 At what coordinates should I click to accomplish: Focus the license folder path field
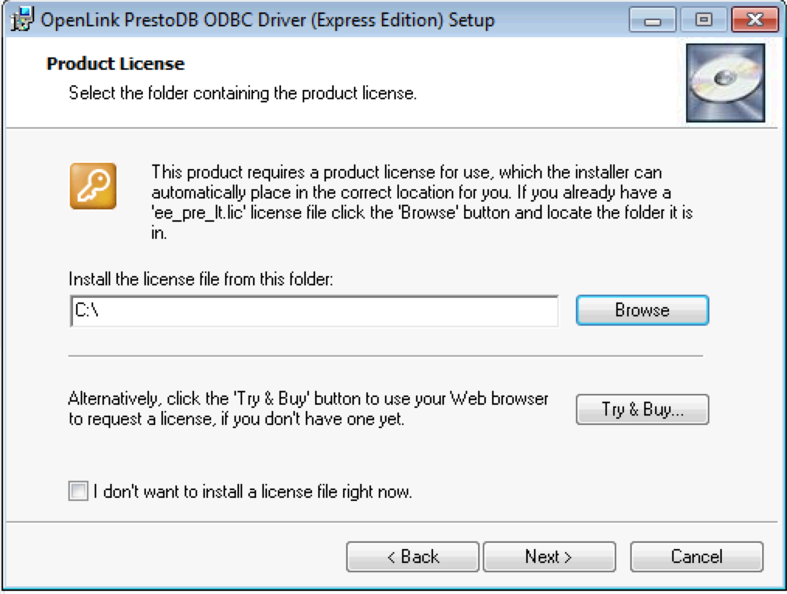click(x=314, y=311)
